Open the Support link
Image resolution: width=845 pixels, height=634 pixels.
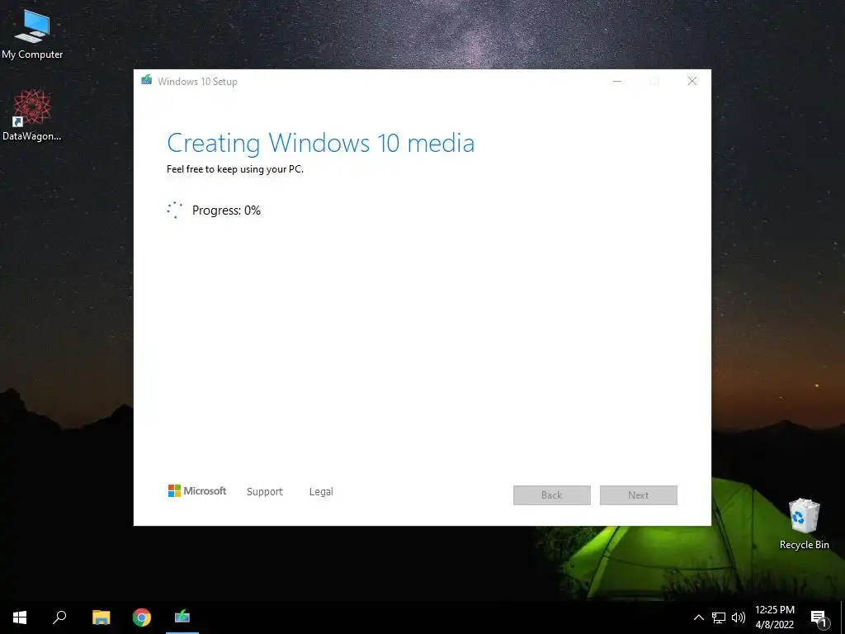click(x=265, y=492)
